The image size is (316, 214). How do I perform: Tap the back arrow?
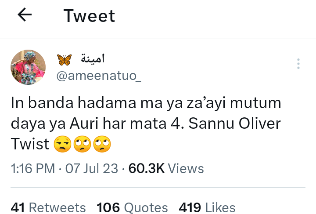coord(25,15)
